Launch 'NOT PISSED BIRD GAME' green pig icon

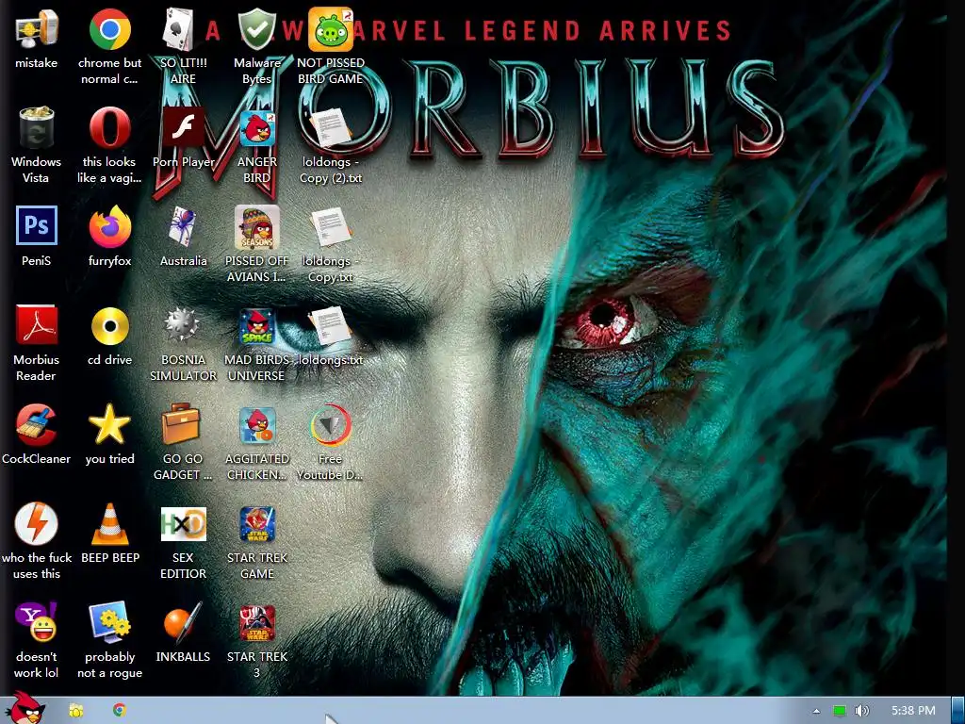click(x=331, y=29)
